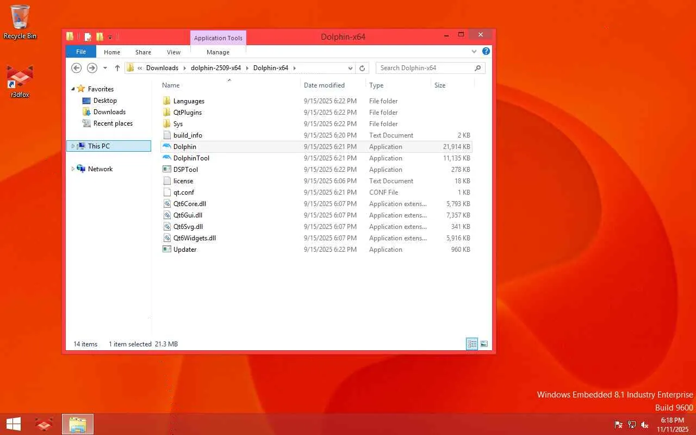Navigate to Downloads in the breadcrumb
Viewport: 696px width, 435px height.
[162, 68]
